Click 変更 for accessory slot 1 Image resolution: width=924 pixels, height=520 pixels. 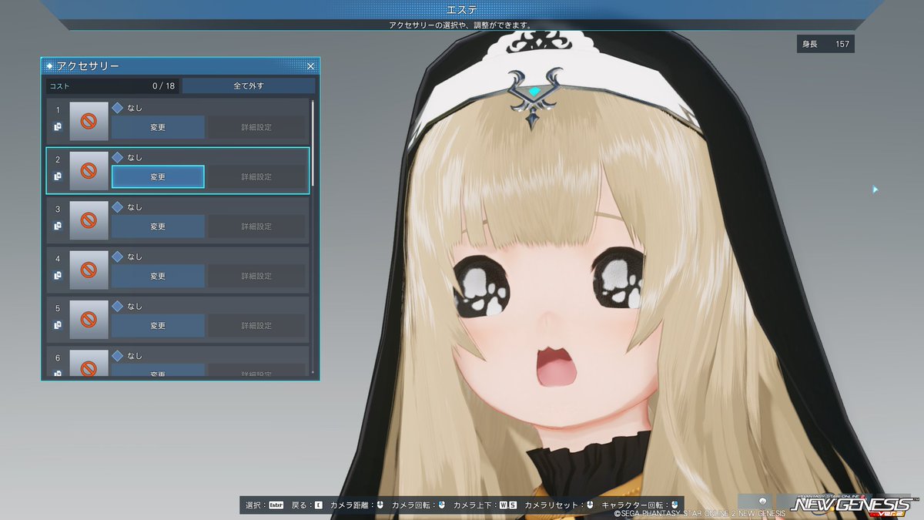(158, 127)
